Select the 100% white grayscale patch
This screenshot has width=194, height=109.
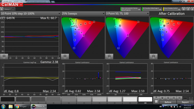click(x=145, y=100)
